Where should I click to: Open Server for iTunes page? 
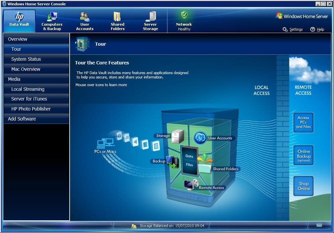pos(36,99)
